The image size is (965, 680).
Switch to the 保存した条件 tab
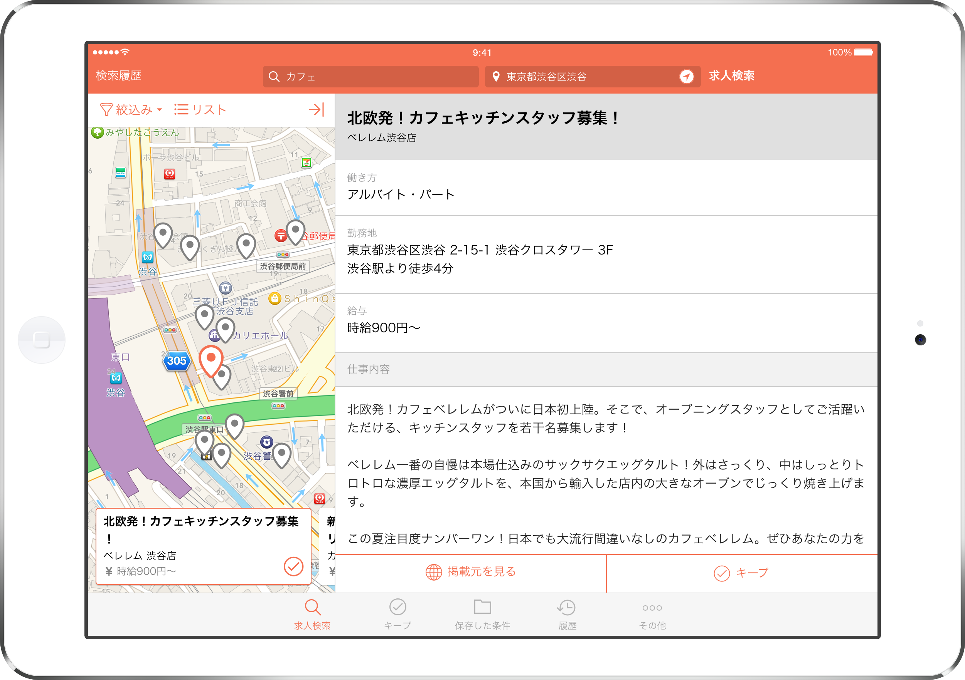point(482,615)
